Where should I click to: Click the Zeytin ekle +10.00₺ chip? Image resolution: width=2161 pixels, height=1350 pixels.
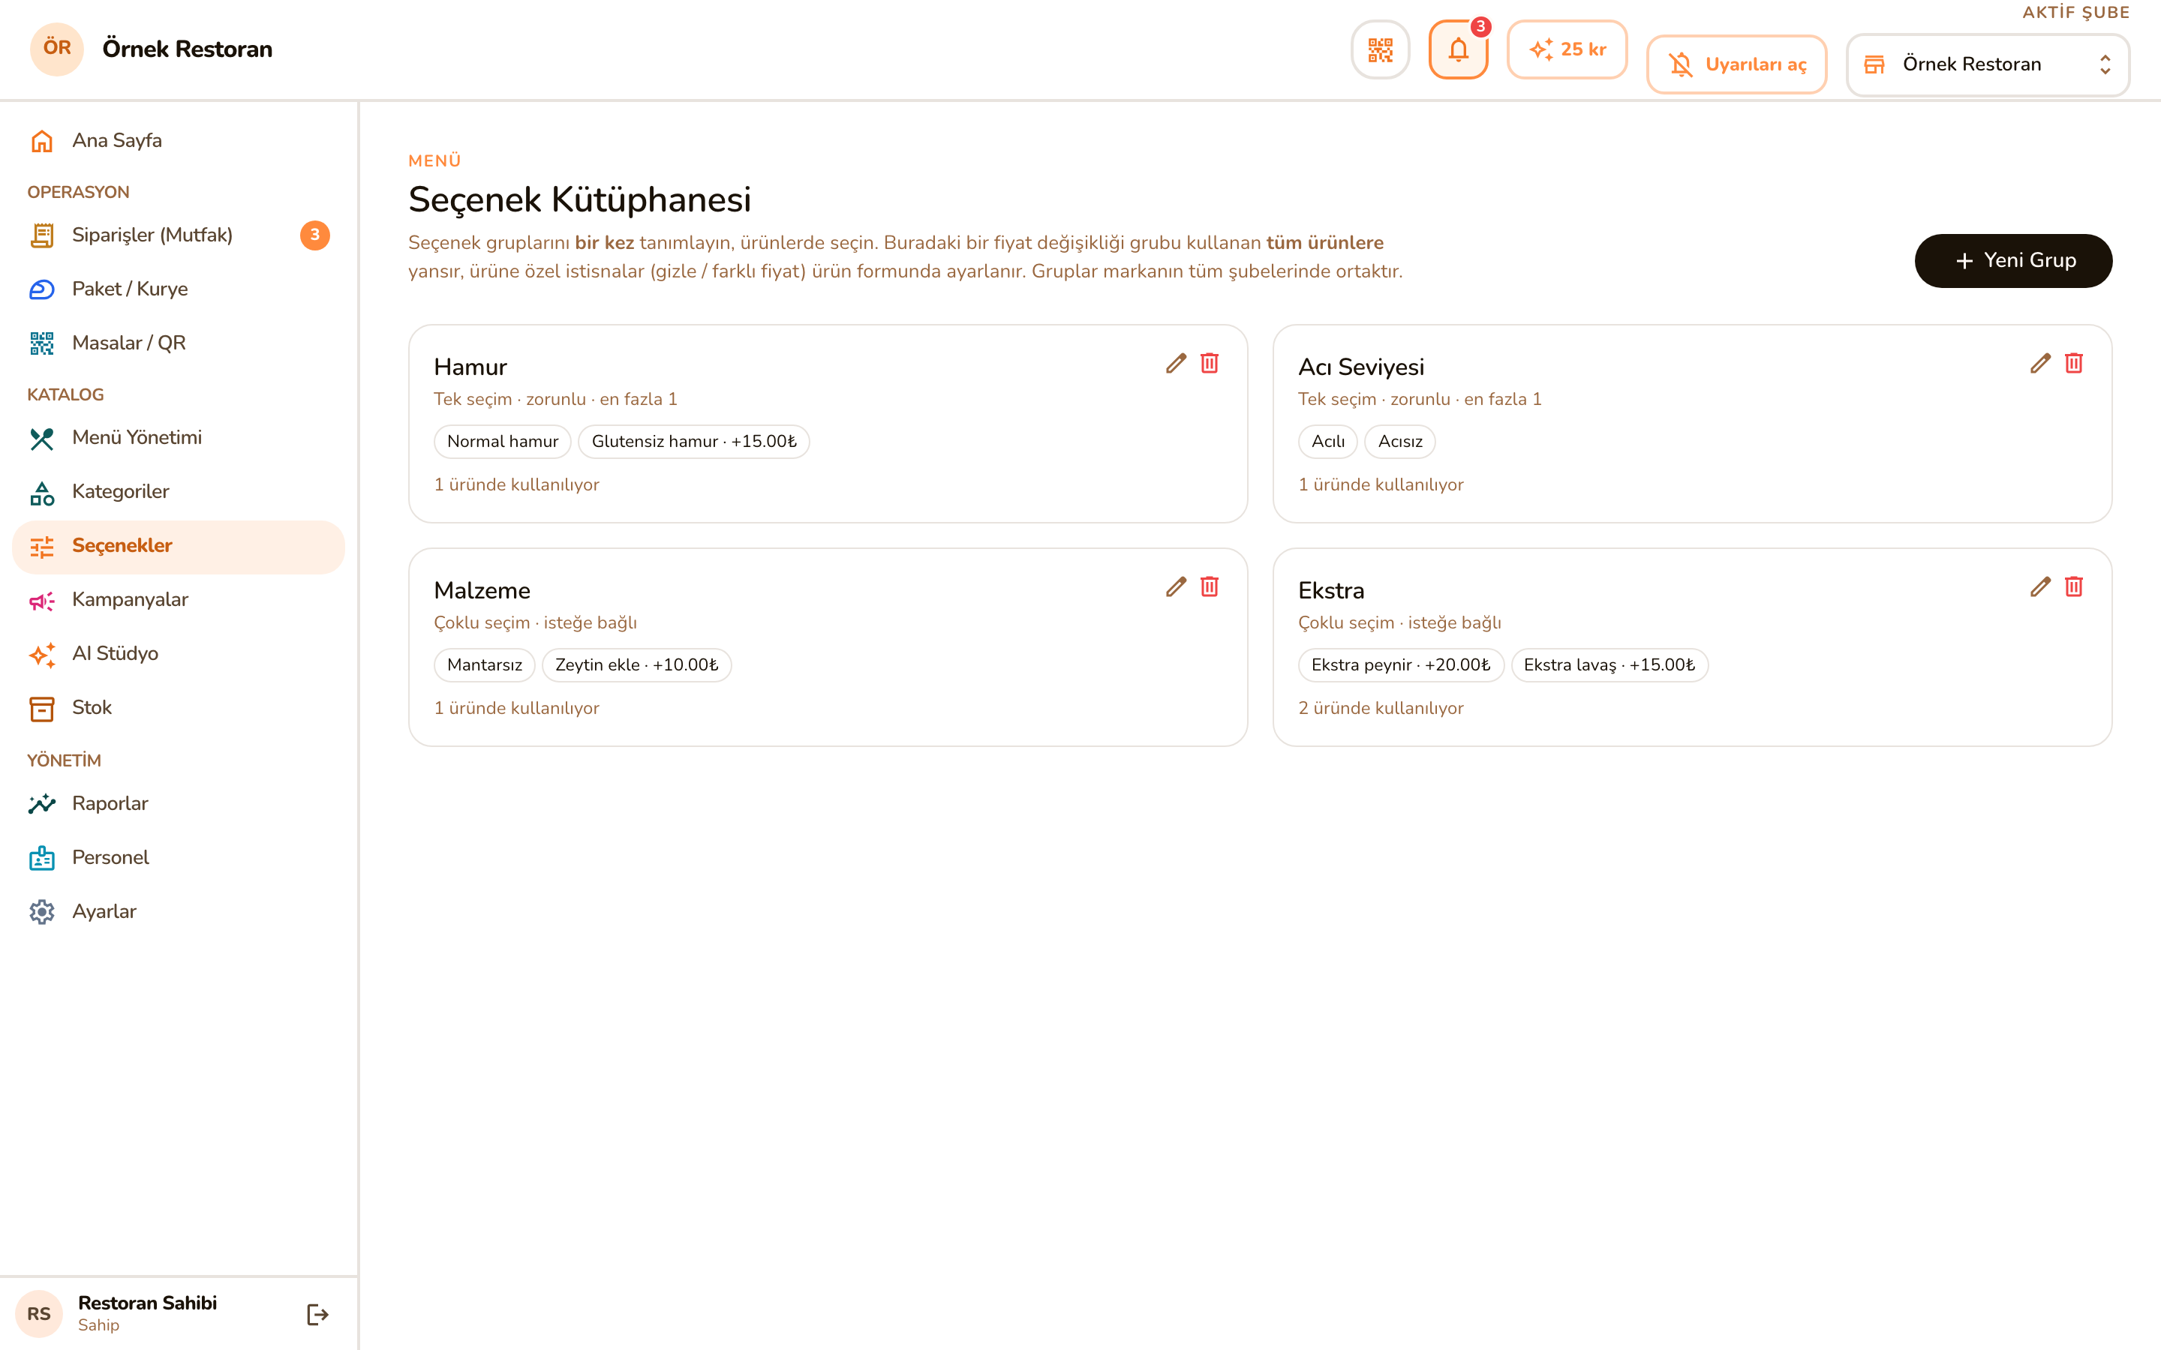click(637, 665)
